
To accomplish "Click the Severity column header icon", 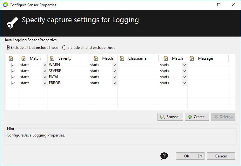I will pyautogui.click(x=52, y=58).
